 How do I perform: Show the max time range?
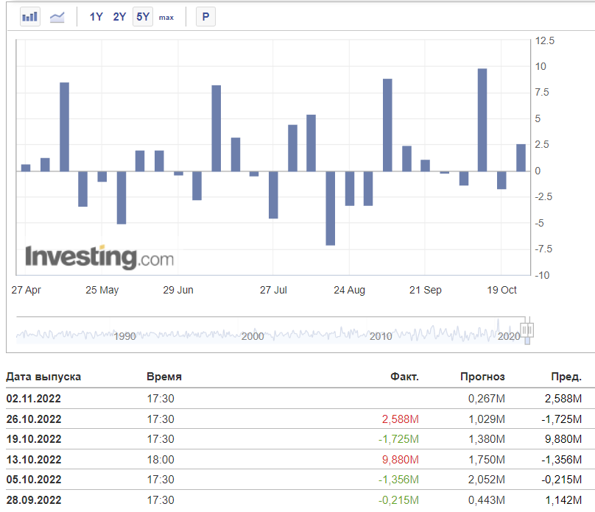(x=166, y=18)
